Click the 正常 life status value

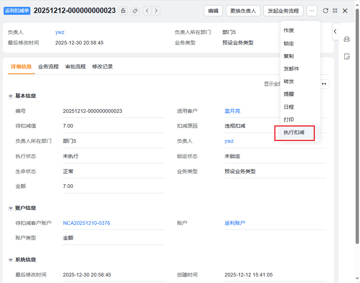tap(68, 171)
